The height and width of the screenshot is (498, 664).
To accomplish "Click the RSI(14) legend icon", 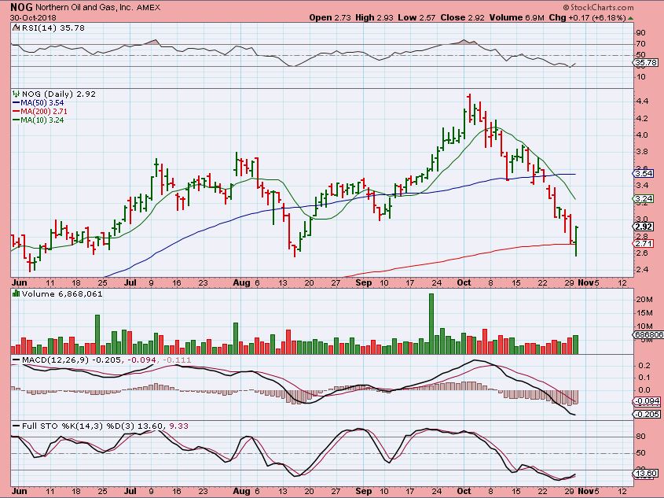I will click(16, 28).
